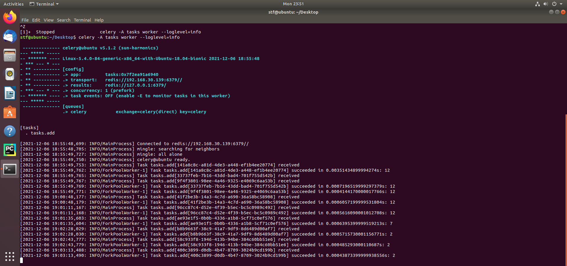Viewport: 567px width, 266px height.
Task: Click the results redis://127.0.0.1:6379/ value
Action: 136,85
